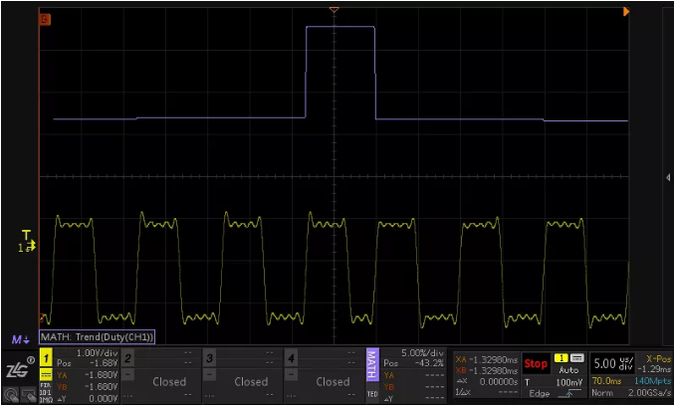Screen dimensions: 674x406
Task: Select the ΔX 0.00000s reading
Action: point(499,381)
